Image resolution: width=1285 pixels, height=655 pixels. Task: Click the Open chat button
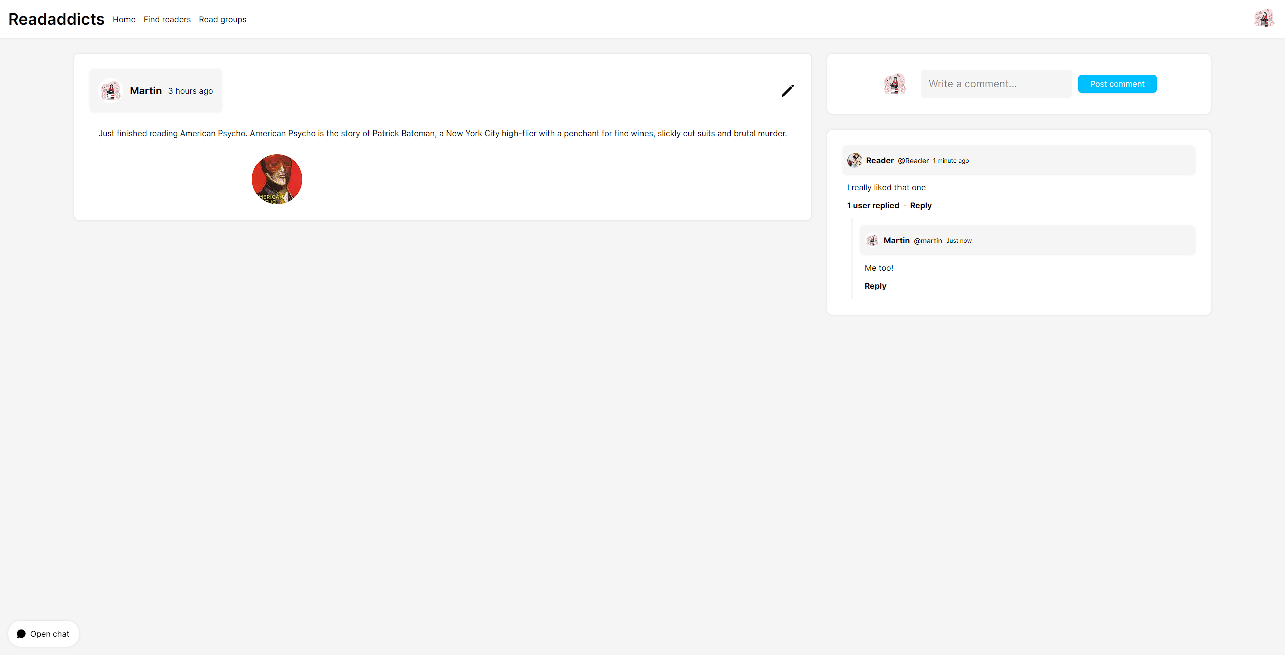(44, 634)
